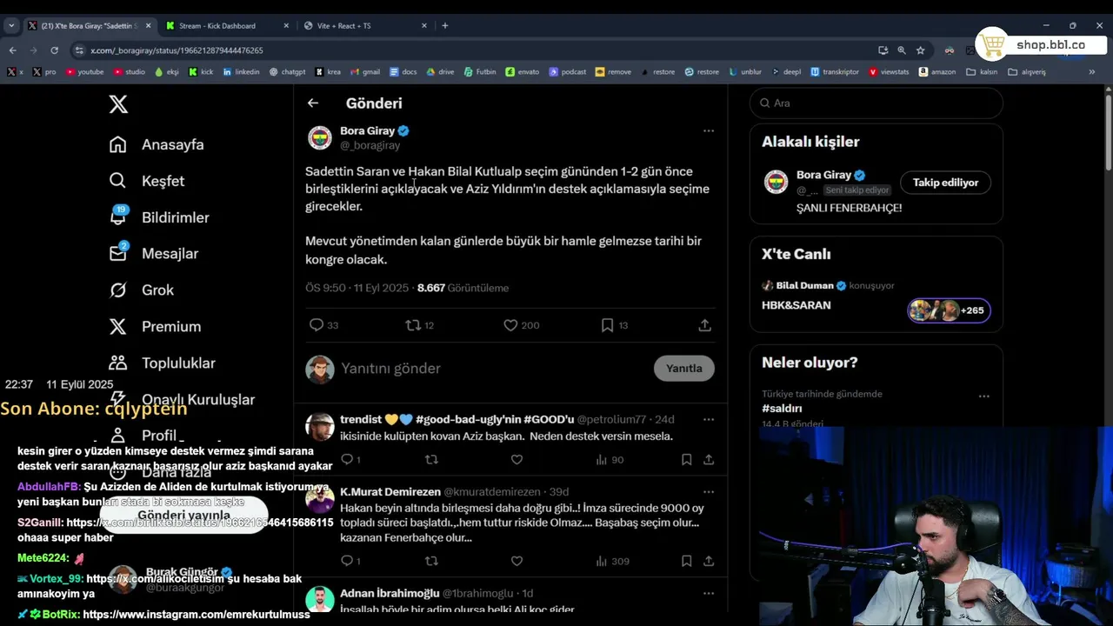The width and height of the screenshot is (1113, 626).
Task: Click the browser back button
Action: [12, 50]
